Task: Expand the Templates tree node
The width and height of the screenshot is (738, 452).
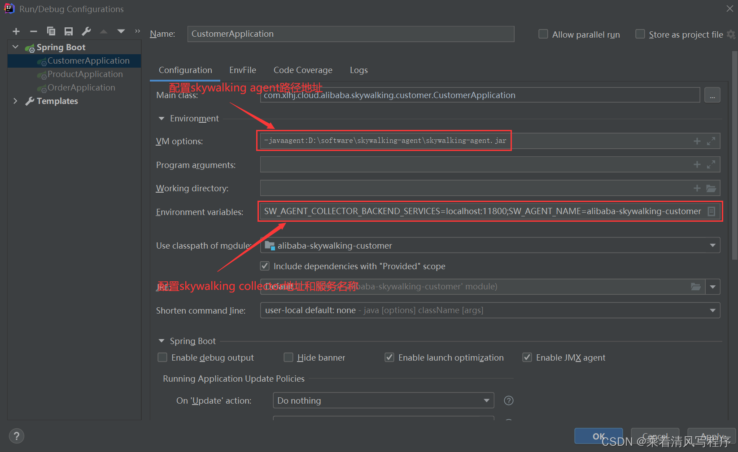Action: point(16,101)
